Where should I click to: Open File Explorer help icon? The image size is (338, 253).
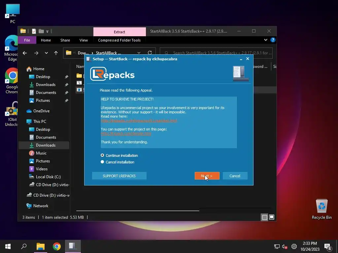[x=273, y=40]
